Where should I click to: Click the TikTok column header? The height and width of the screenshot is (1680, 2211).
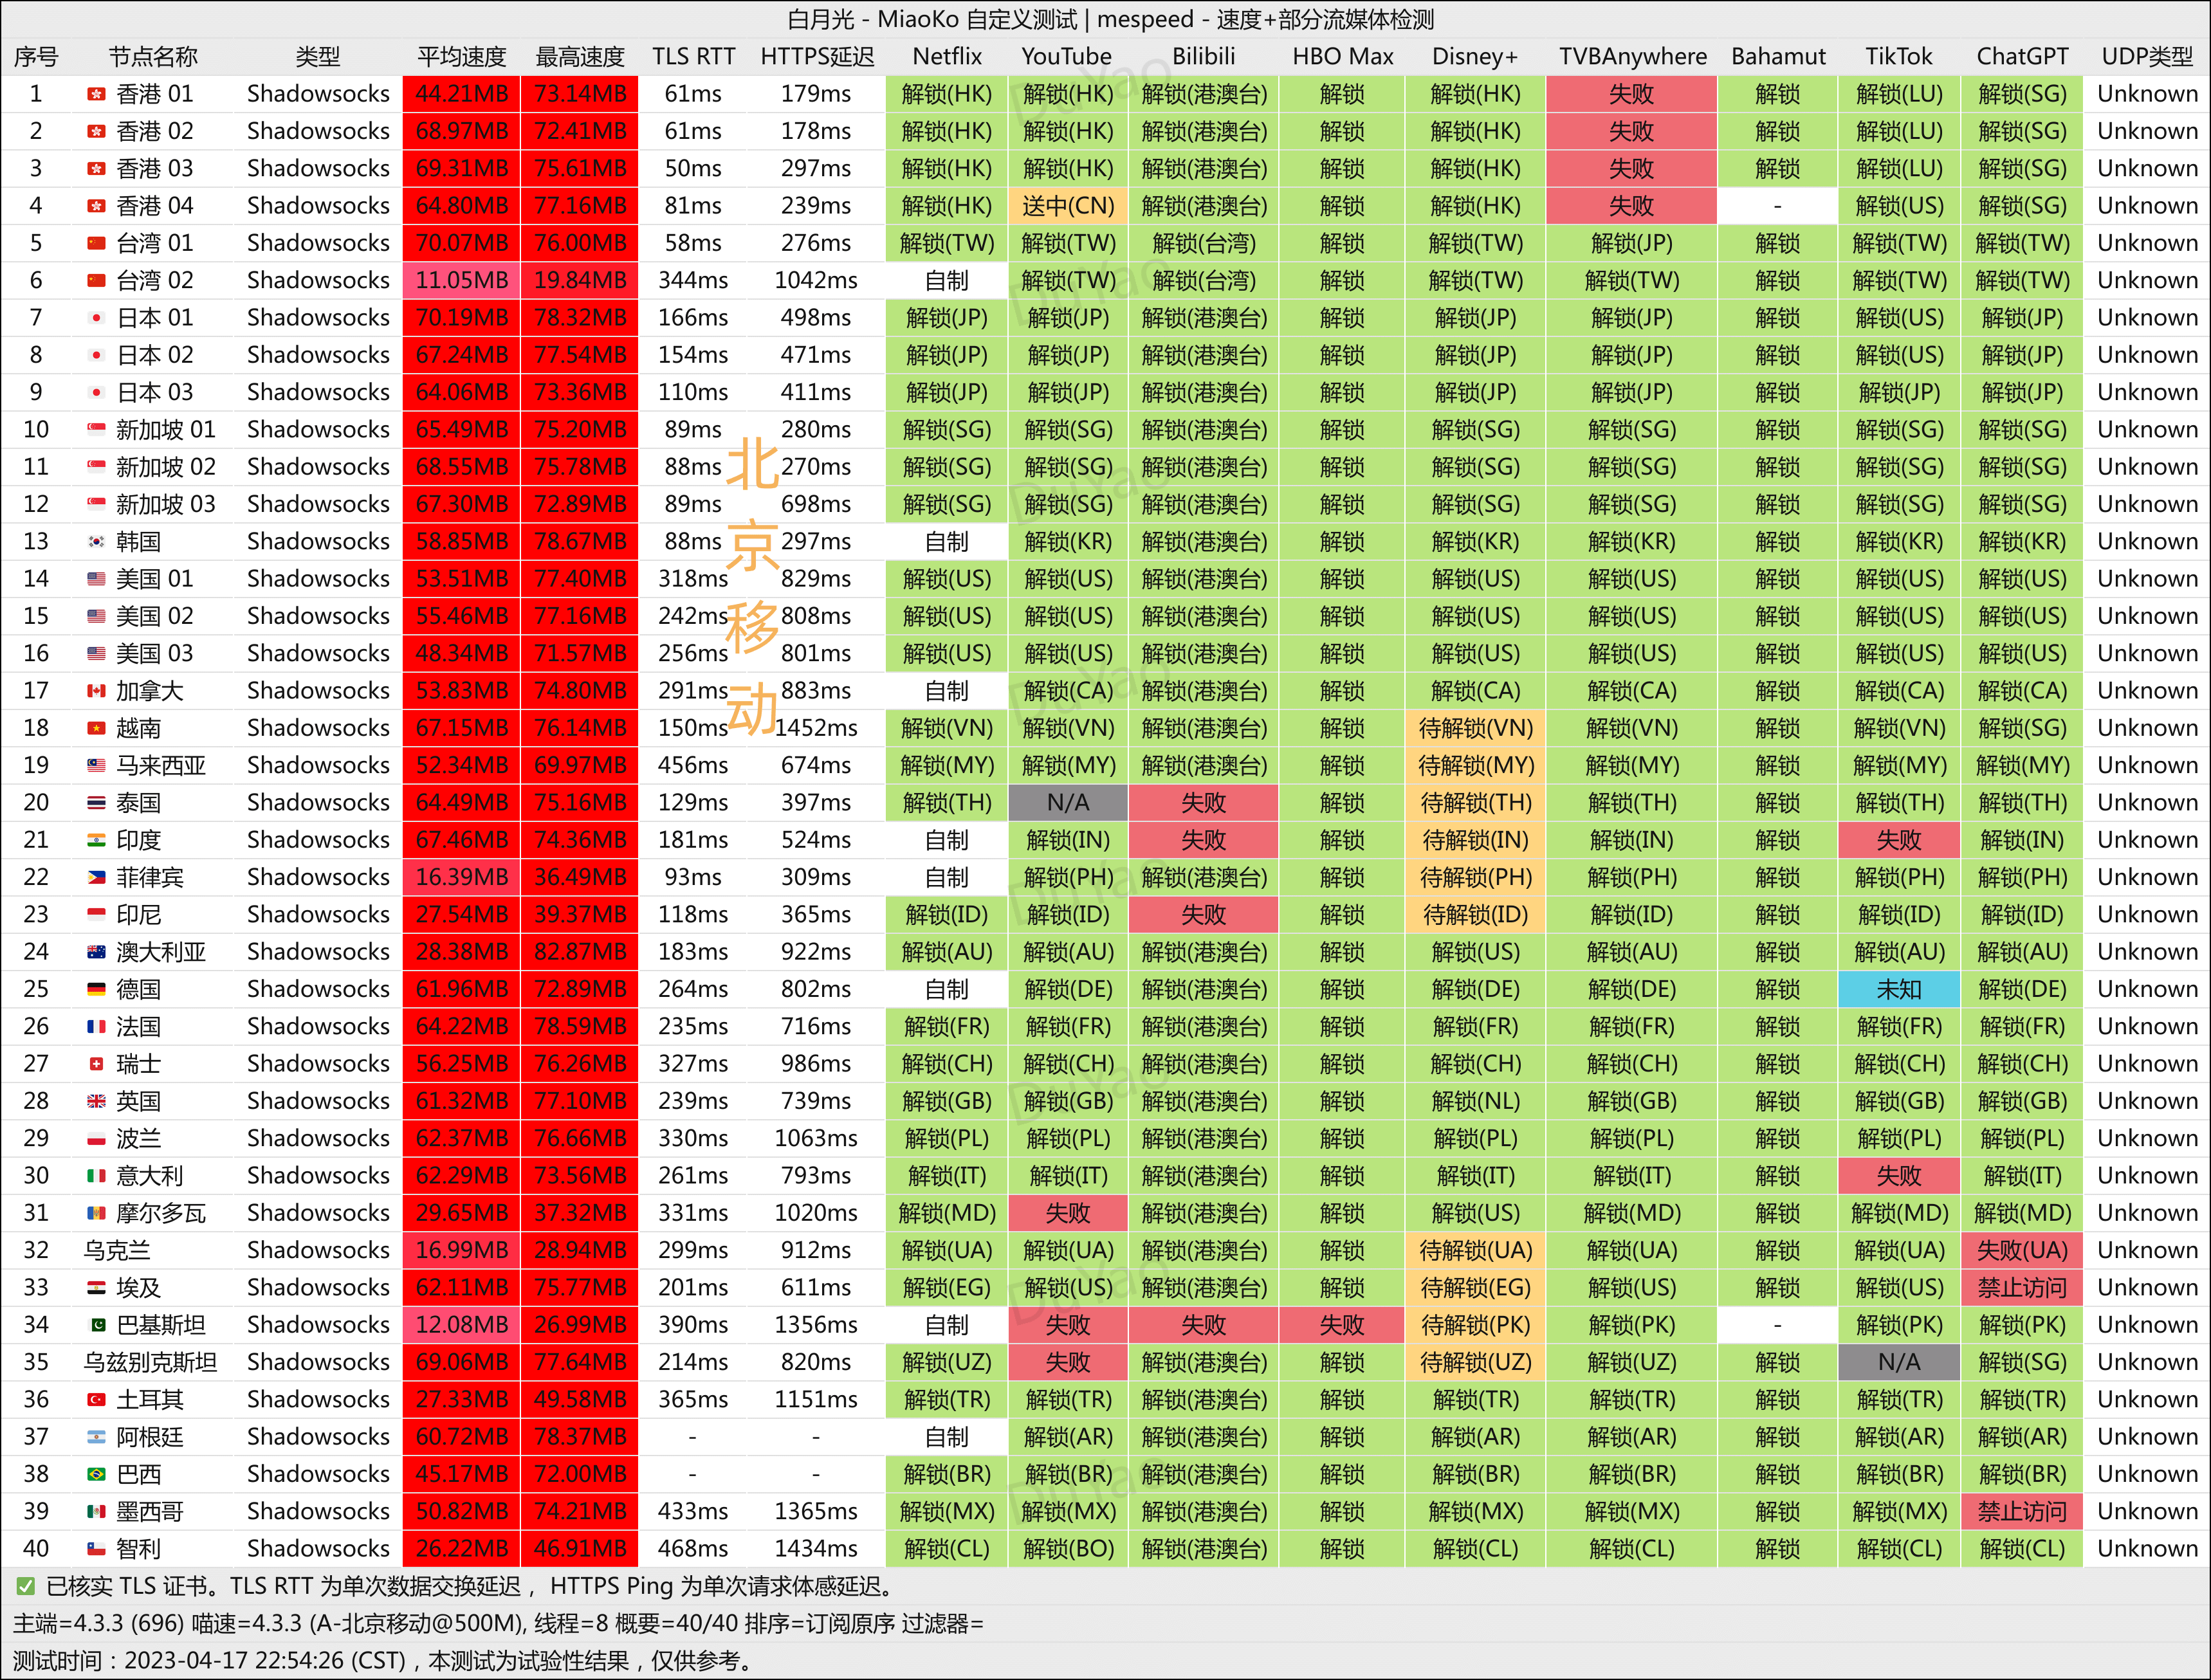(1899, 56)
